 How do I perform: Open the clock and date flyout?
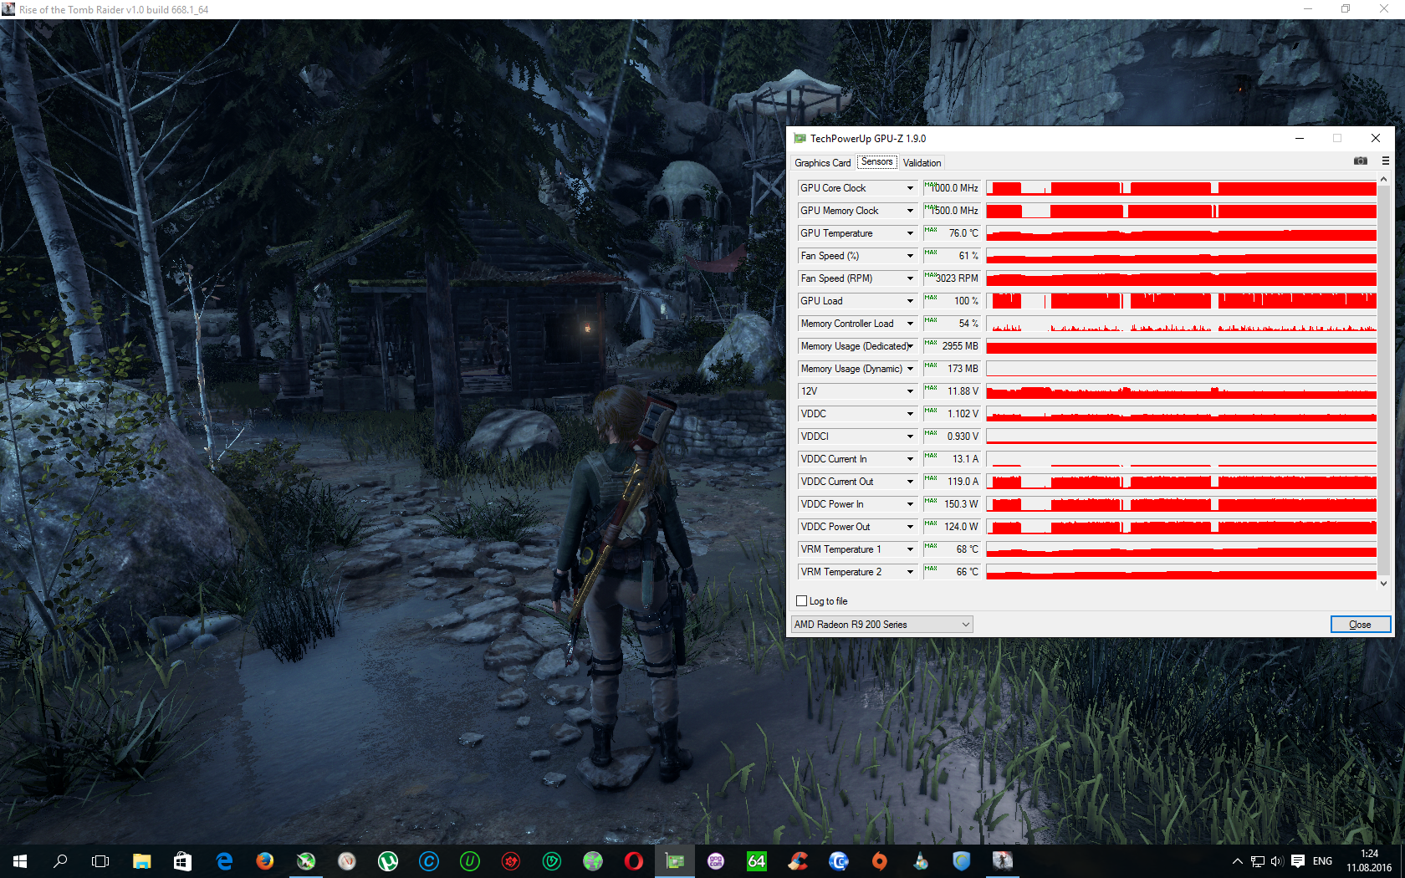1369,861
